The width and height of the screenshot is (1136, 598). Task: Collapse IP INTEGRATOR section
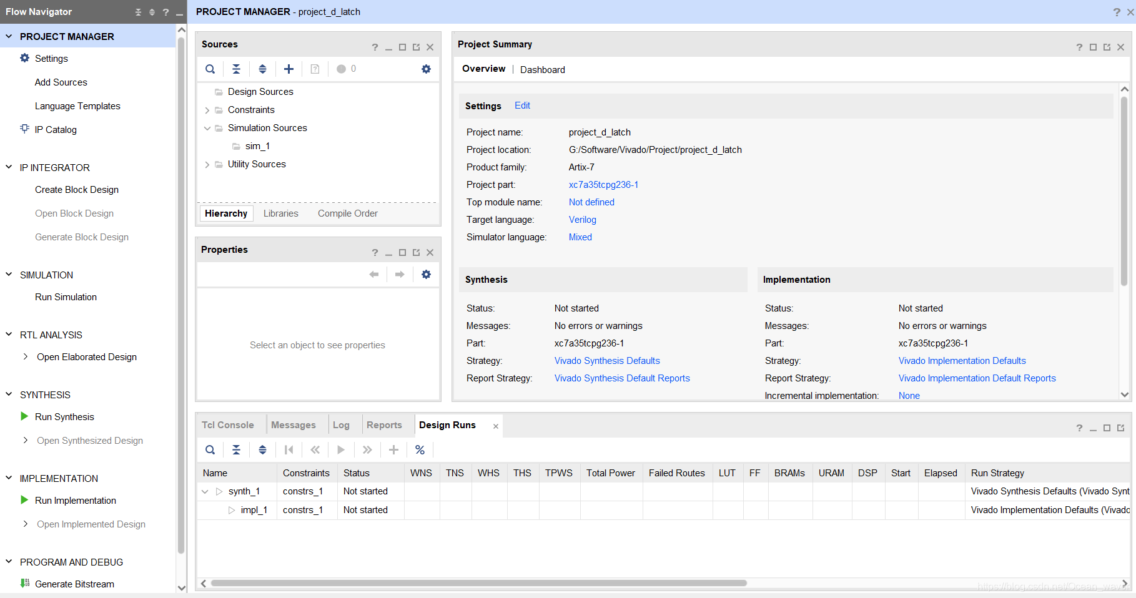[x=9, y=167]
